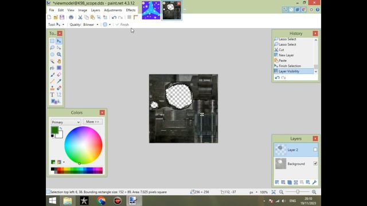
Task: Click the New file toolbar icon
Action: 49,17
